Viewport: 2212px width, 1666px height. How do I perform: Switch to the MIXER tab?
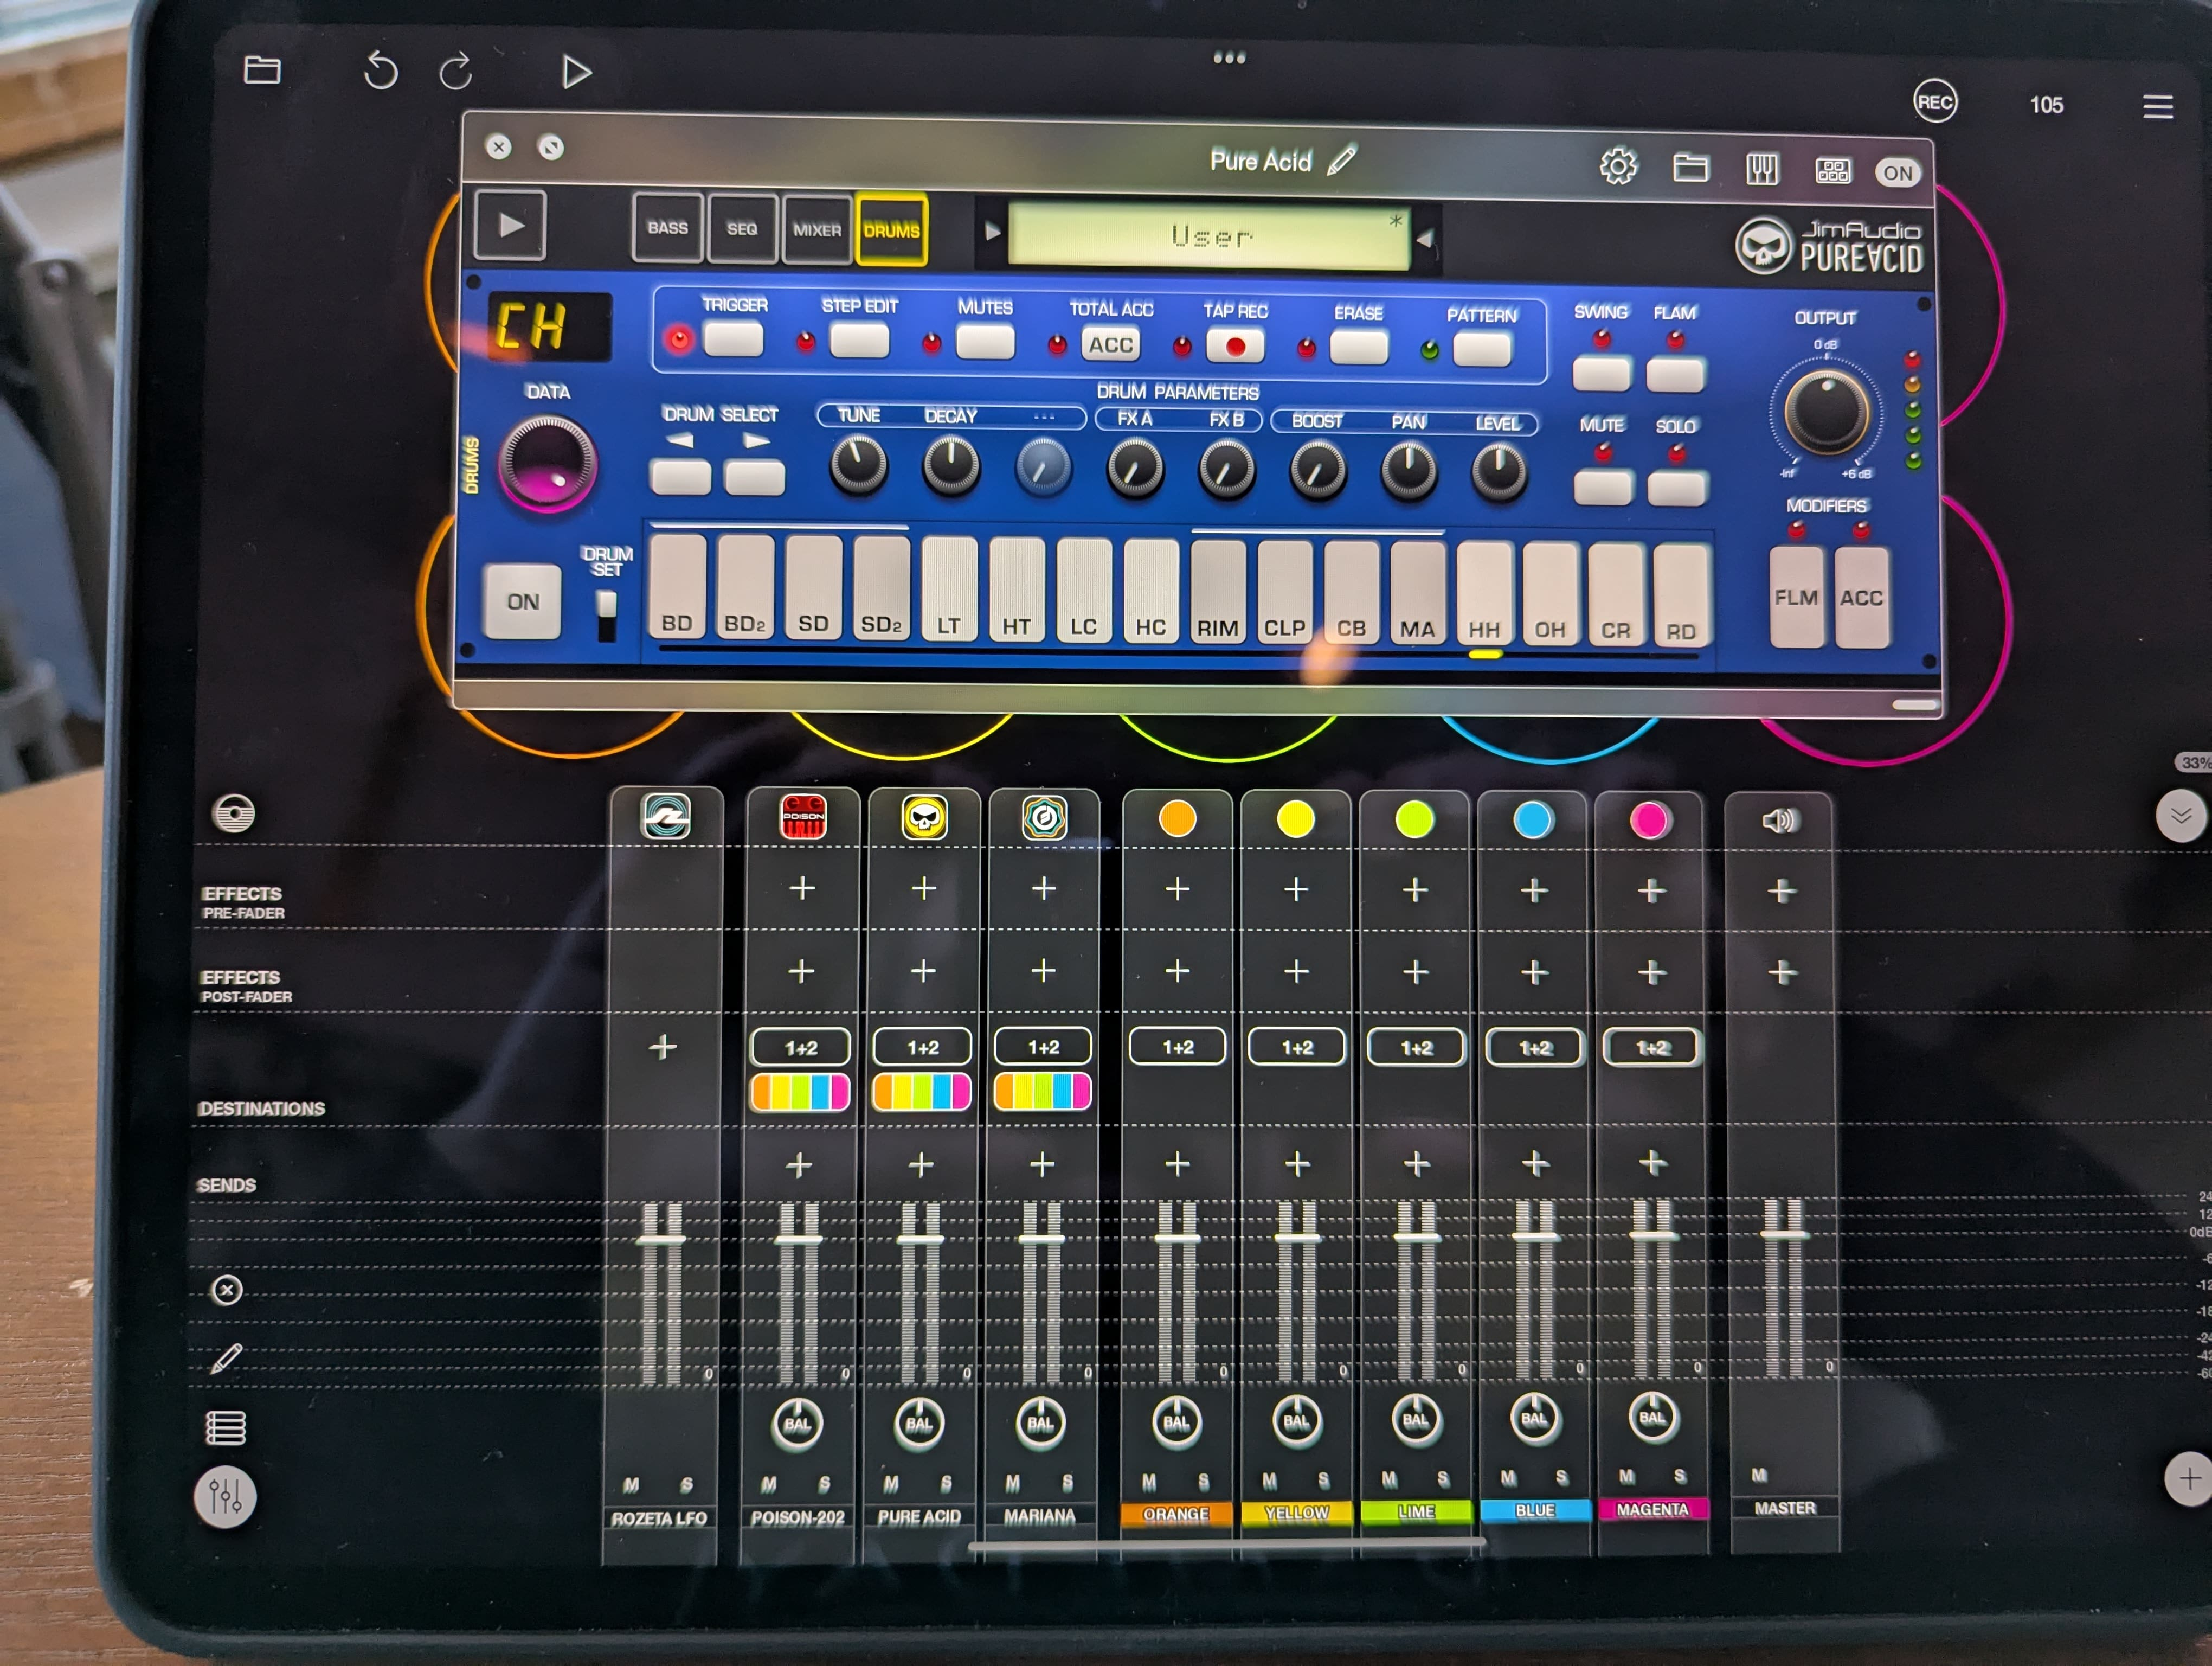(x=816, y=230)
